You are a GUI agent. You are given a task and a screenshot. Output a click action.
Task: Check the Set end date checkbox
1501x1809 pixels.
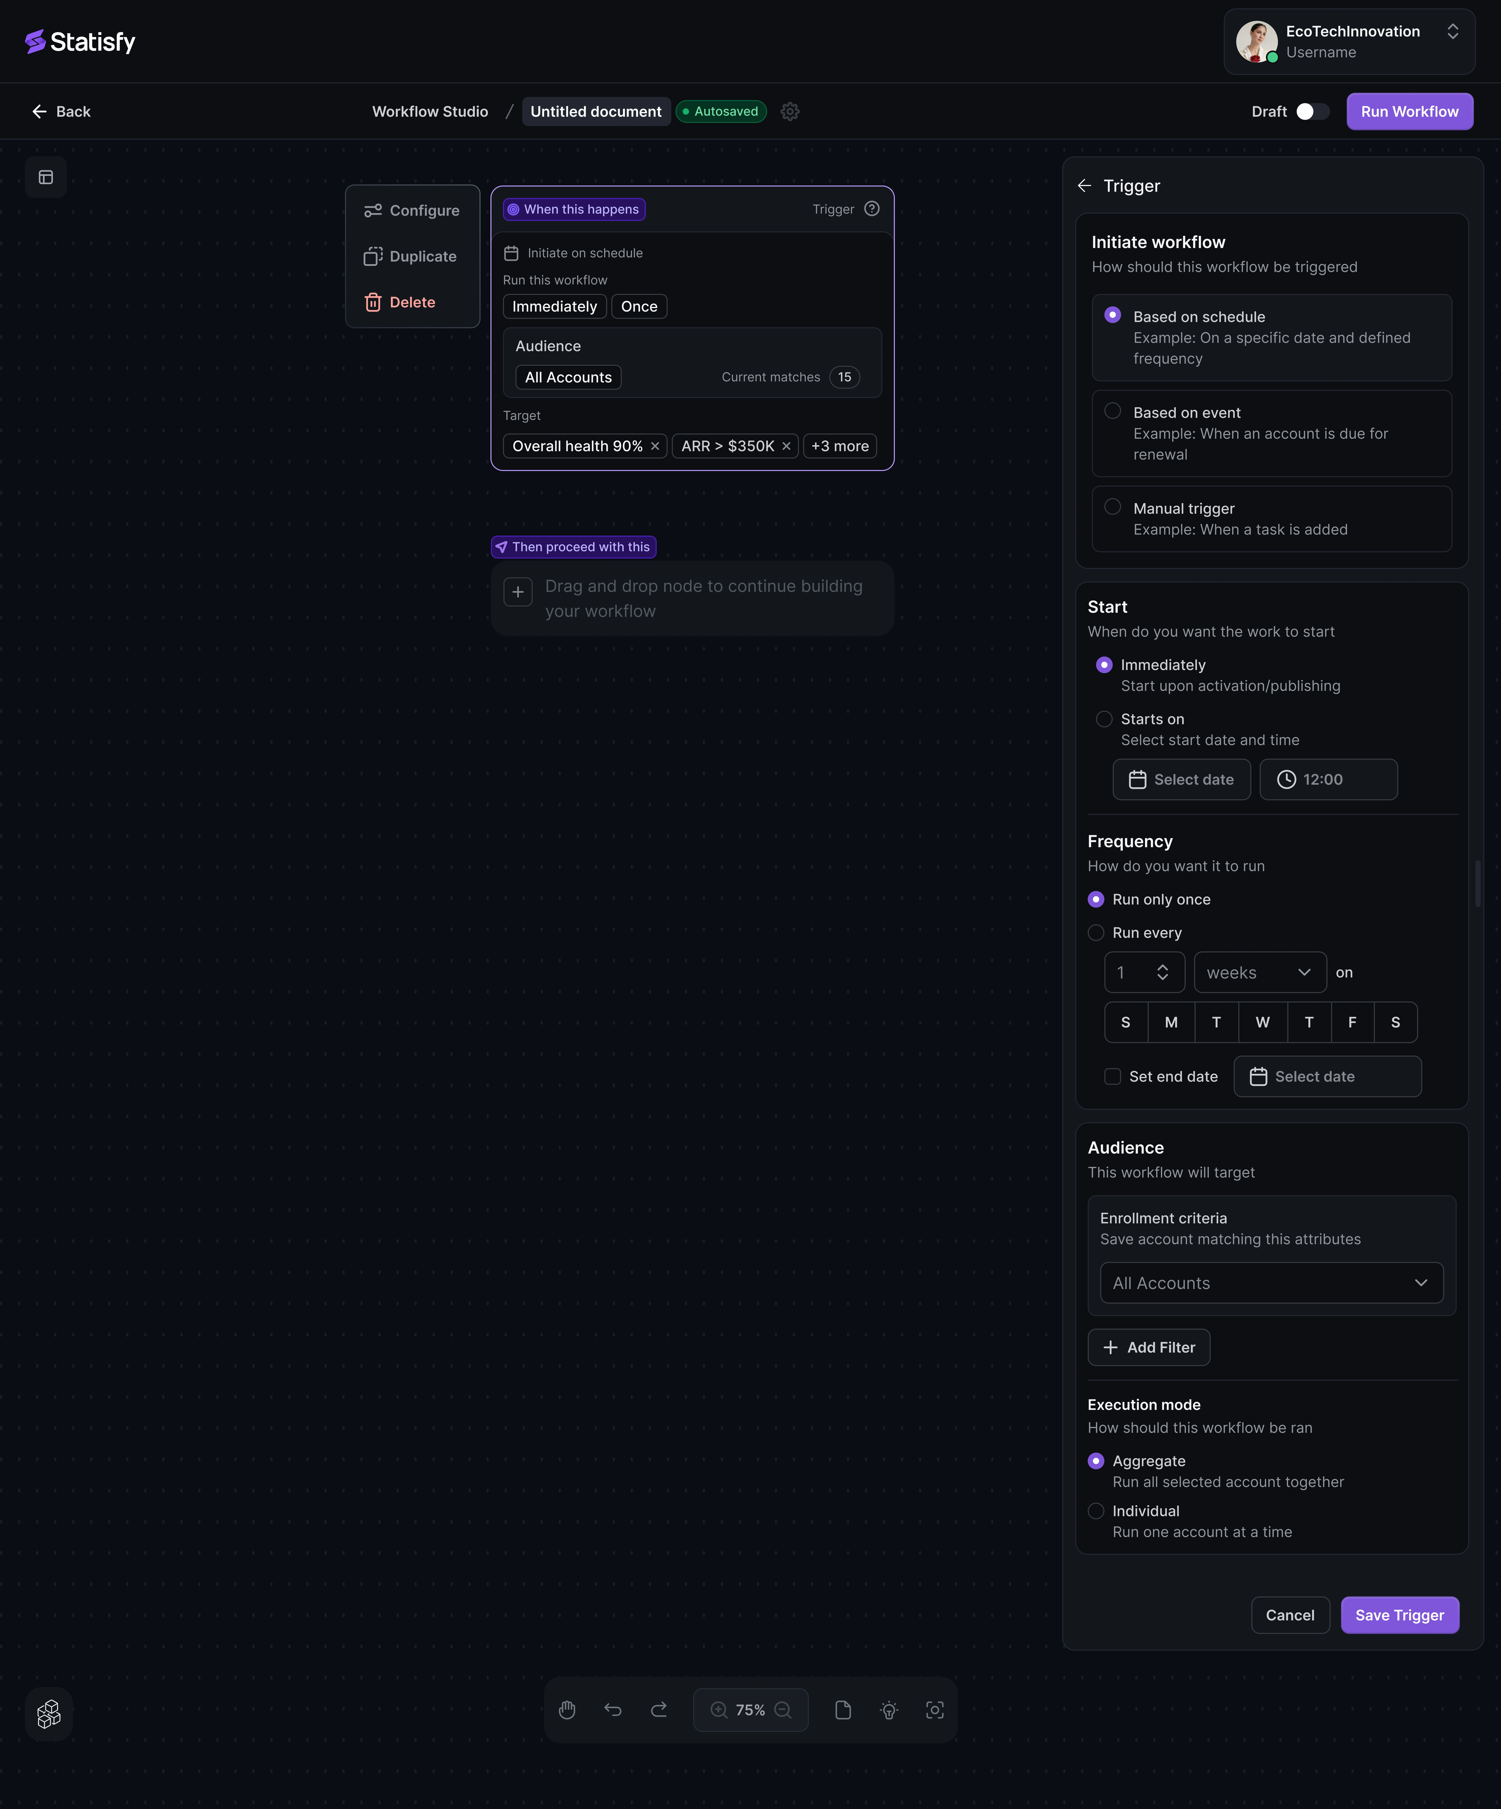(1112, 1077)
